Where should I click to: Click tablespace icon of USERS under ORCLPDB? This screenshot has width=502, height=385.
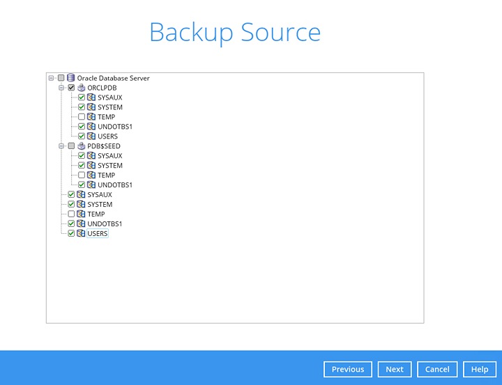point(91,136)
